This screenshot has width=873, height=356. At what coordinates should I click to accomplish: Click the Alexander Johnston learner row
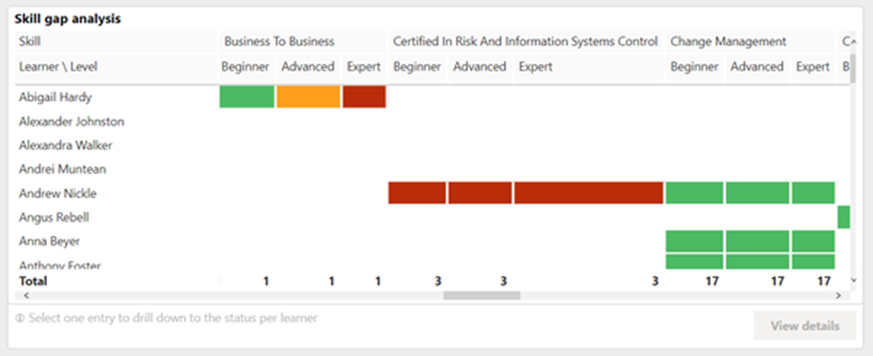(x=71, y=121)
